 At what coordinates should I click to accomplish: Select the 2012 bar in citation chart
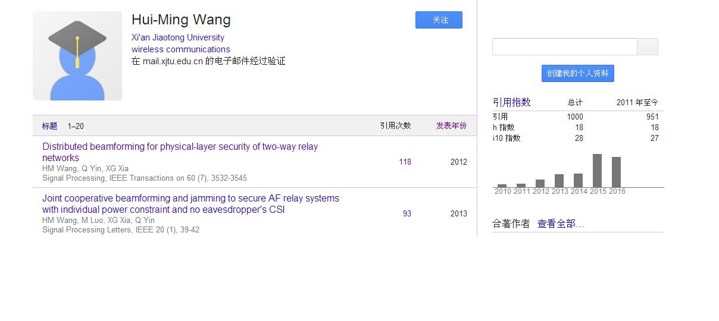pos(540,183)
